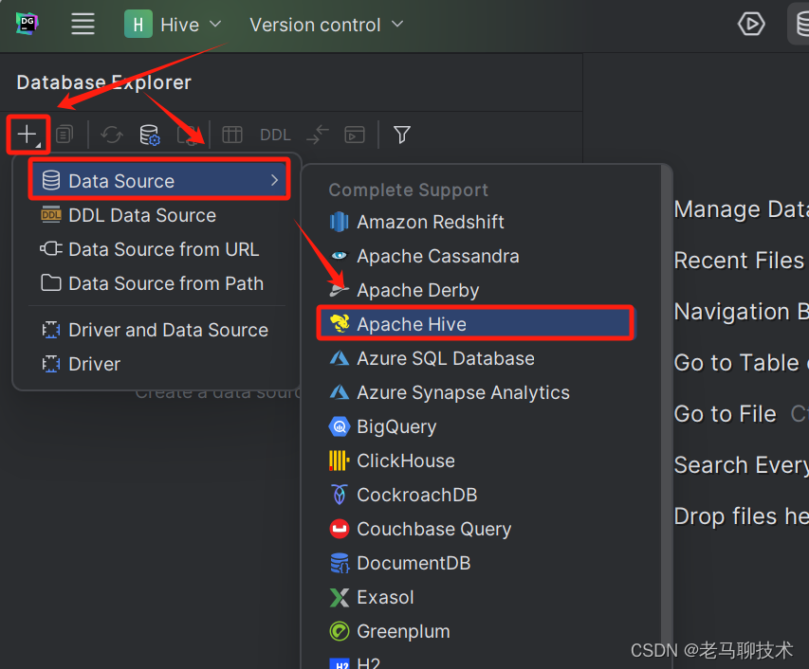Select Greenplum data source

(477, 631)
